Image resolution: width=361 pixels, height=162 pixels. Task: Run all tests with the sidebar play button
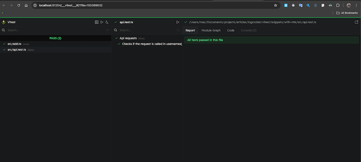102,22
